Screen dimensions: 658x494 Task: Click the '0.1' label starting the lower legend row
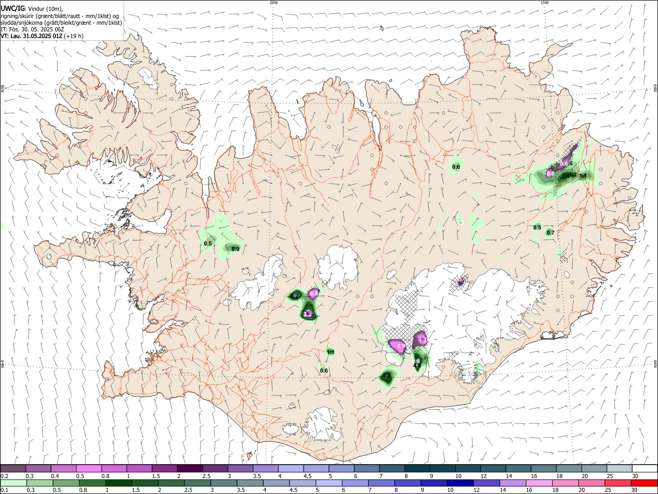pyautogui.click(x=4, y=490)
